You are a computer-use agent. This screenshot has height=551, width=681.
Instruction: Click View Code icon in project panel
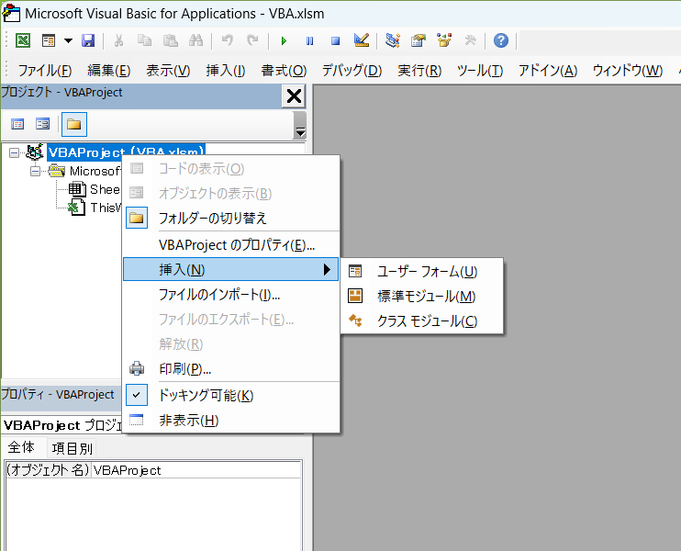(x=17, y=124)
